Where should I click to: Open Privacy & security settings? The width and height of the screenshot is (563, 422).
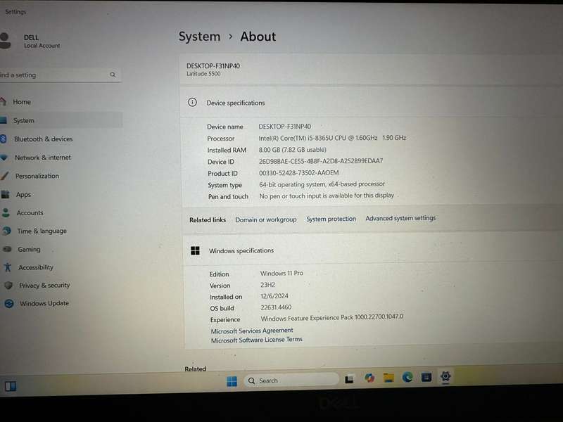coord(44,286)
